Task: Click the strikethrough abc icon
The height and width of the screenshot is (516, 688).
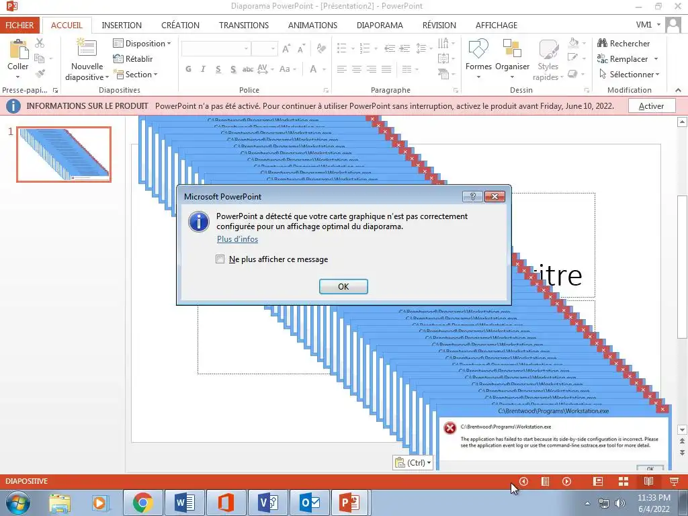Action: (x=248, y=69)
